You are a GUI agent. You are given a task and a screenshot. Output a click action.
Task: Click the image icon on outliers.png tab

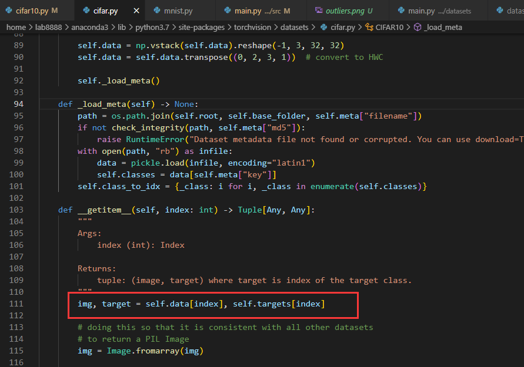(318, 10)
